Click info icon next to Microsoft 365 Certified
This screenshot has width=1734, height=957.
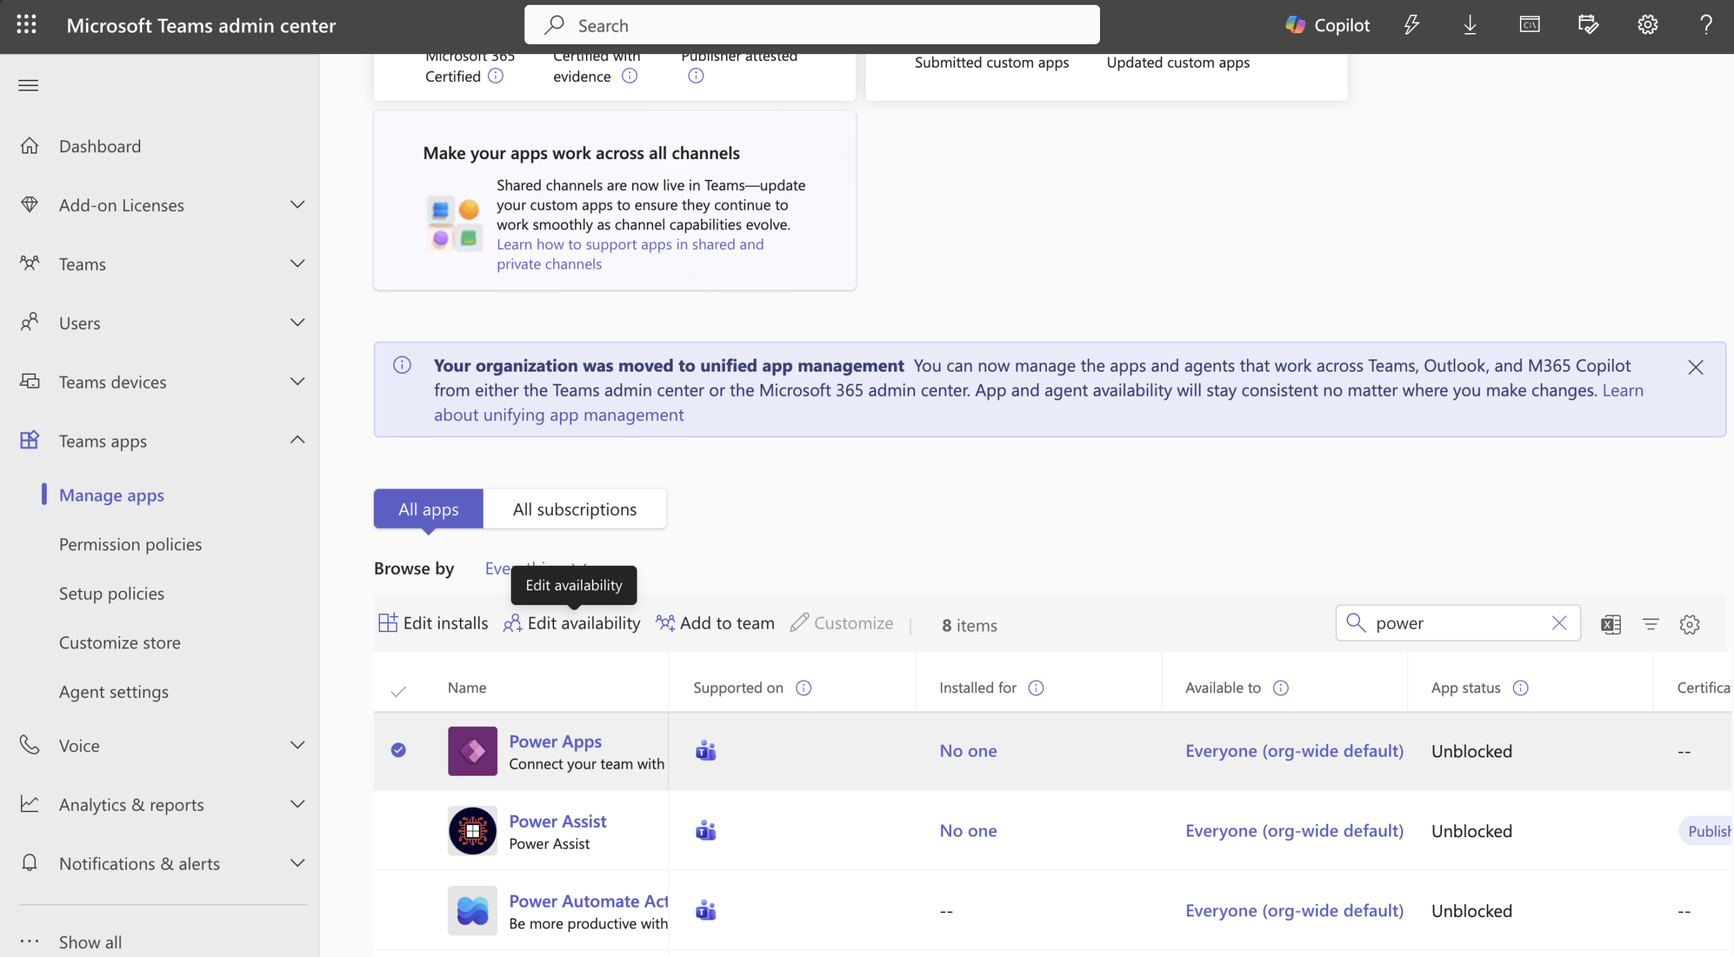pyautogui.click(x=496, y=76)
